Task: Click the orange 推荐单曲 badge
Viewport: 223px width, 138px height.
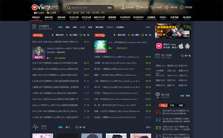Action: point(100,35)
